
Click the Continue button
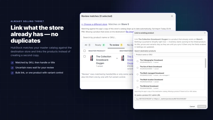tap(202, 106)
